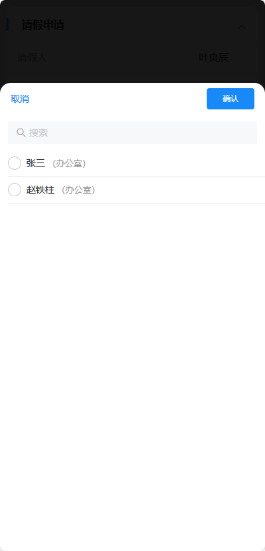Viewport: 265px width, 551px height.
Task: Collapse the 请假申请 section chevron
Action: 242,27
